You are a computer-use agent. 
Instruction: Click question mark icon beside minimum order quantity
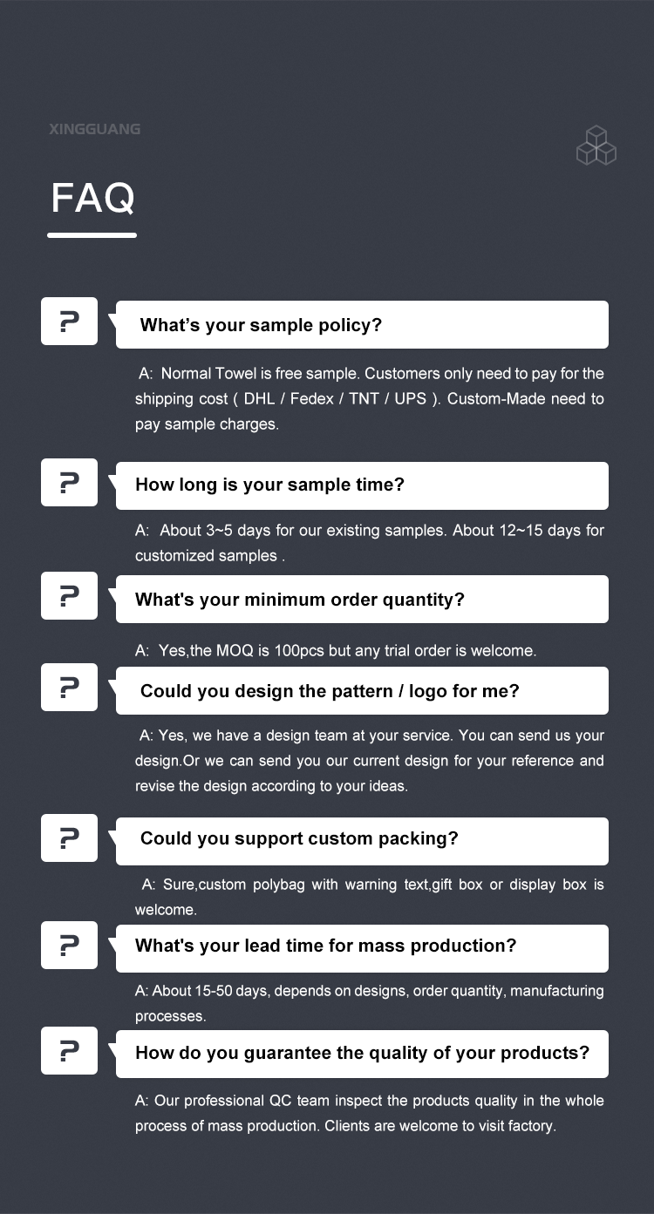69,596
